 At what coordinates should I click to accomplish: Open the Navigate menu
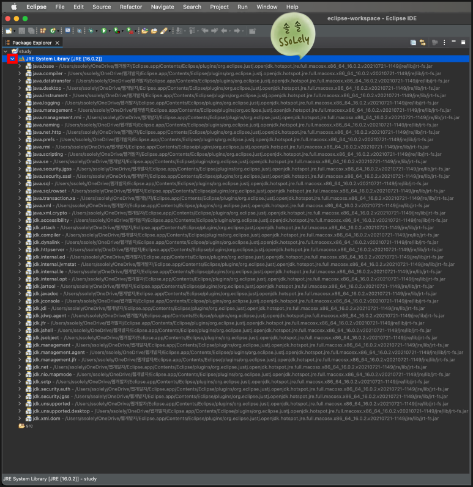coord(162,7)
